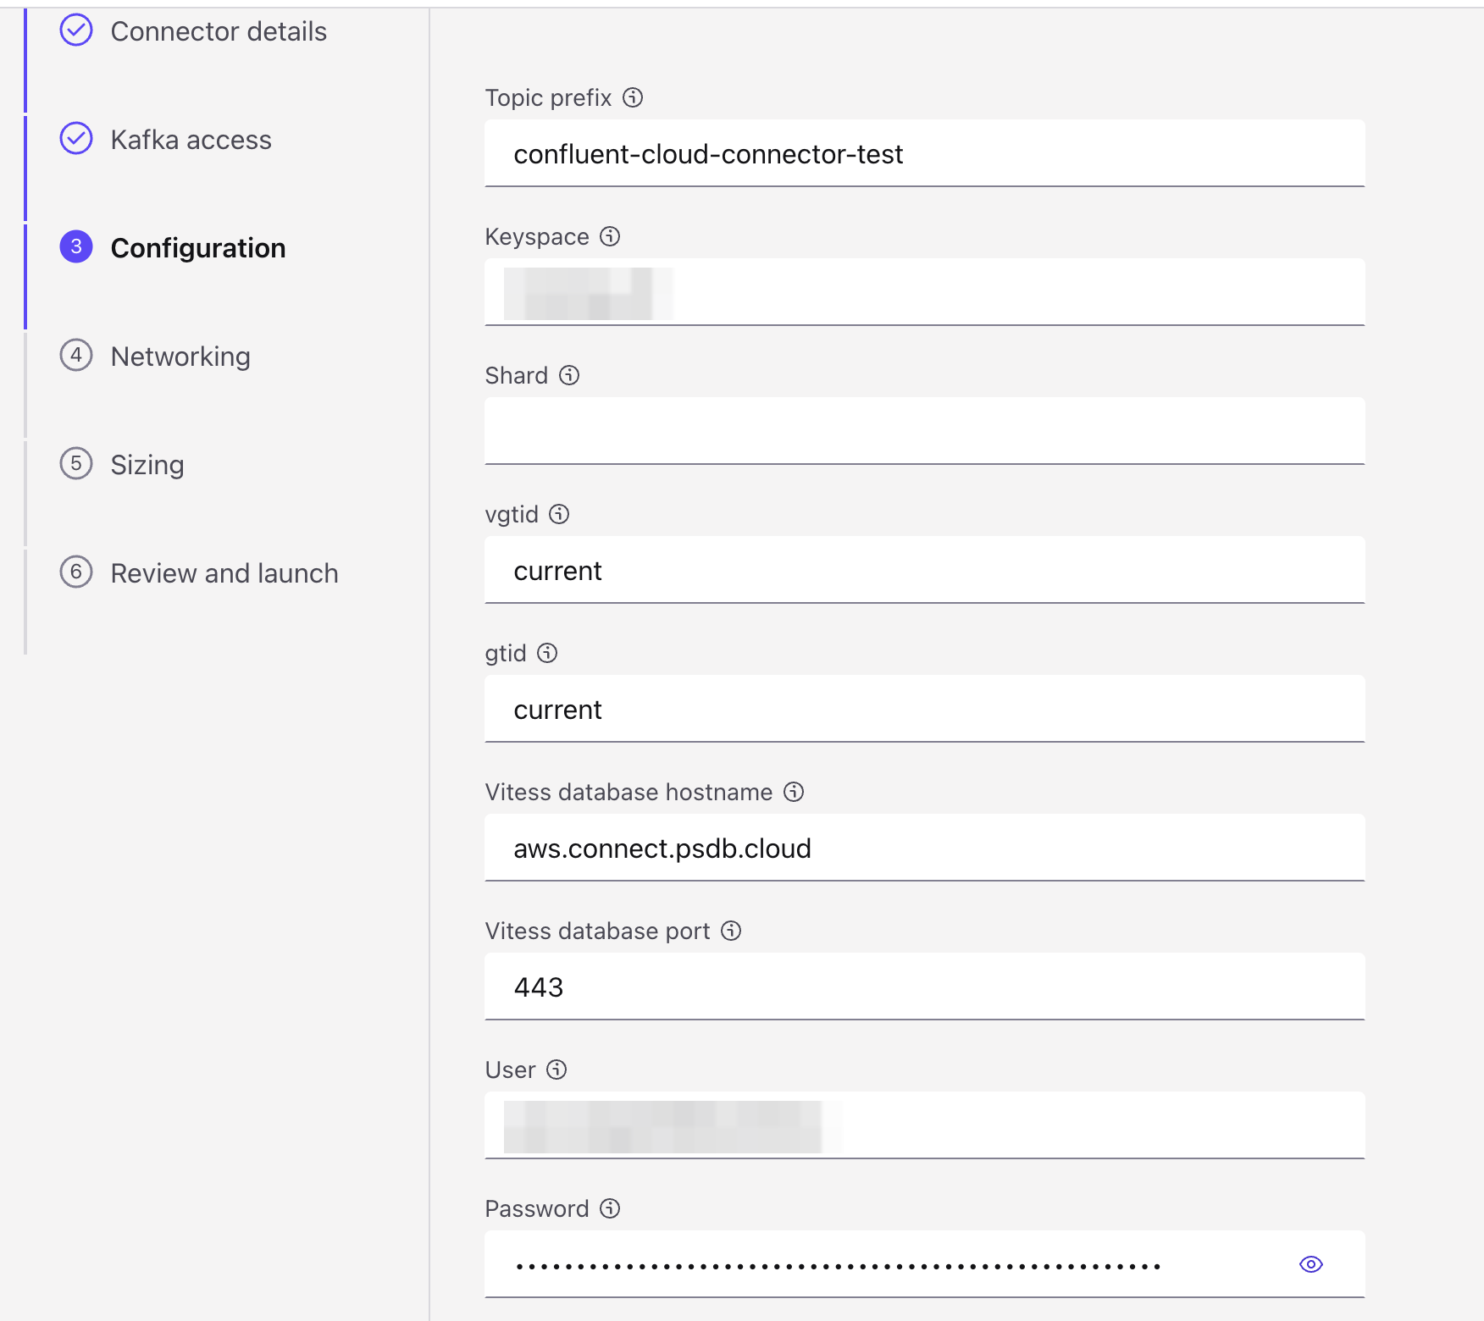Image resolution: width=1484 pixels, height=1321 pixels.
Task: Click the step 3 Configuration circle
Action: coord(76,246)
